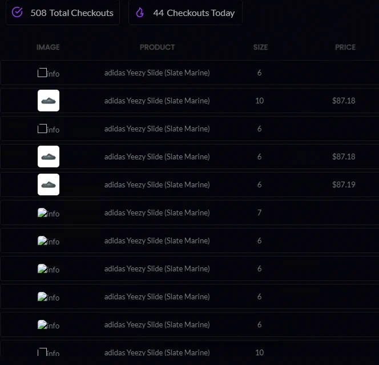This screenshot has height=365, width=379.
Task: Sort by the PRICE column header
Action: [x=345, y=47]
